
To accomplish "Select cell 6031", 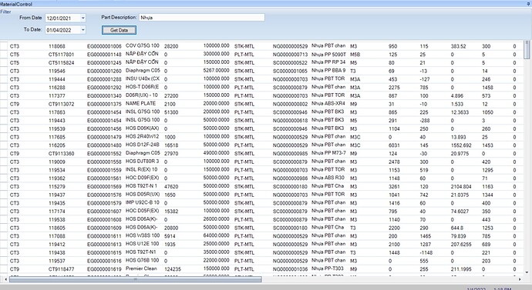I will click(x=394, y=145).
